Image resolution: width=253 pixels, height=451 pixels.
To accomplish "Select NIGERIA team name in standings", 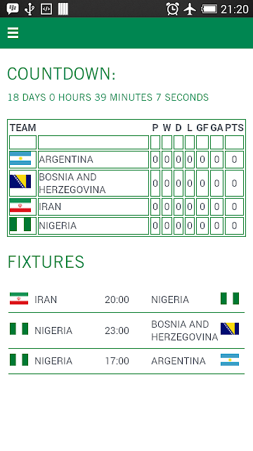I will pos(58,225).
